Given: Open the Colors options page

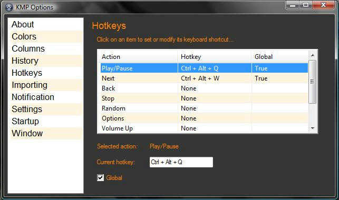Looking at the screenshot, I should point(46,36).
